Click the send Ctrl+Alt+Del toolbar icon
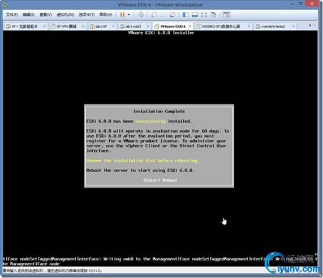Screen dimensions: 323x278 point(141,15)
